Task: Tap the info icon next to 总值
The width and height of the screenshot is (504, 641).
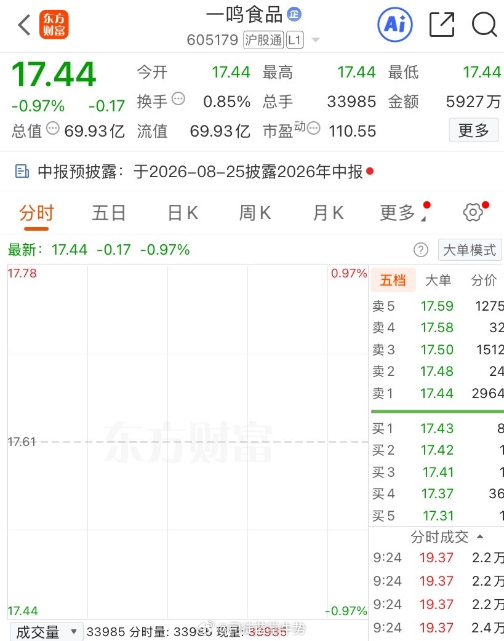Action: tap(53, 129)
